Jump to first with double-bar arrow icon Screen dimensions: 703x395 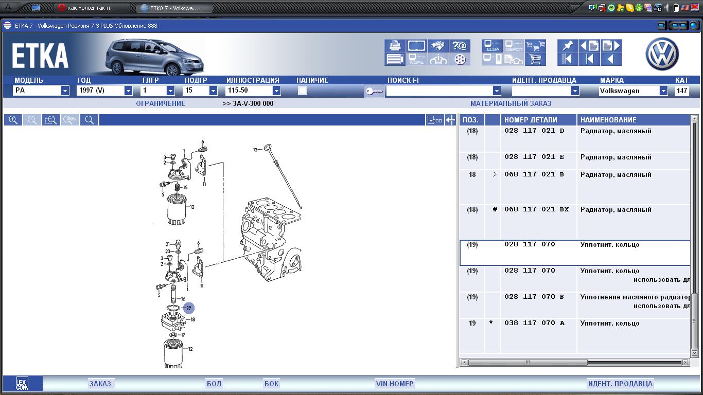pyautogui.click(x=568, y=59)
